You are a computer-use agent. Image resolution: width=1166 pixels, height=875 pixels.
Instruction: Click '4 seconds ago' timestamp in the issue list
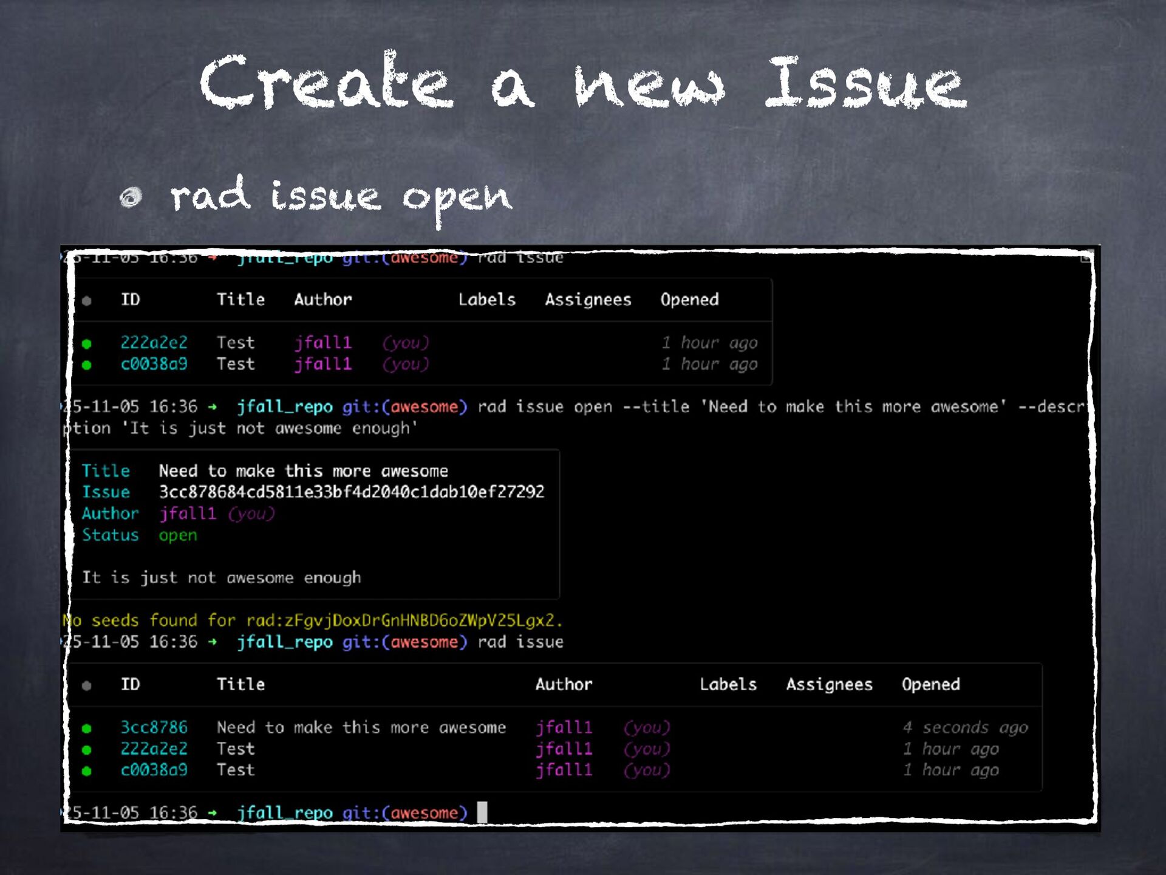[x=965, y=727]
